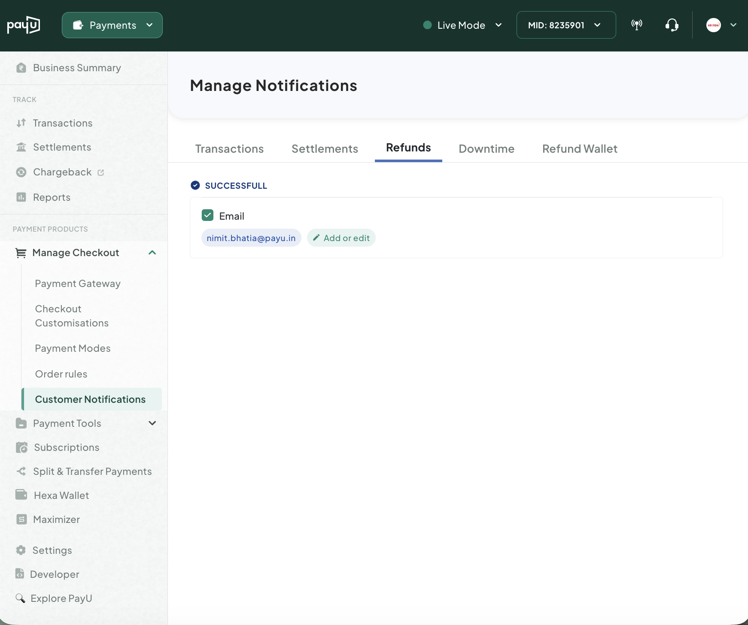Open Payment Gateway under Manage Checkout
The height and width of the screenshot is (625, 748).
point(78,284)
